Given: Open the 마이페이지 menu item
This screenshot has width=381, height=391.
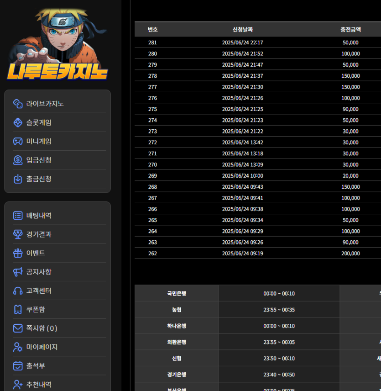Looking at the screenshot, I should click(42, 347).
